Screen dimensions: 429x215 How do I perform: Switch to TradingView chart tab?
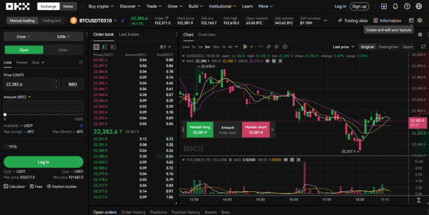tap(388, 47)
